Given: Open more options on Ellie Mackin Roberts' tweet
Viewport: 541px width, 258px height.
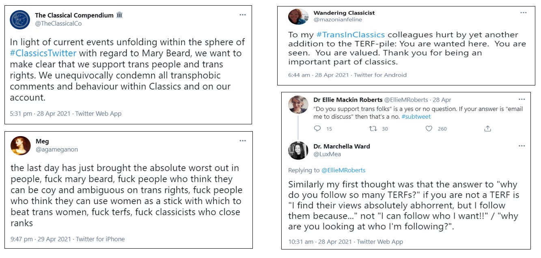Looking at the screenshot, I should point(522,99).
